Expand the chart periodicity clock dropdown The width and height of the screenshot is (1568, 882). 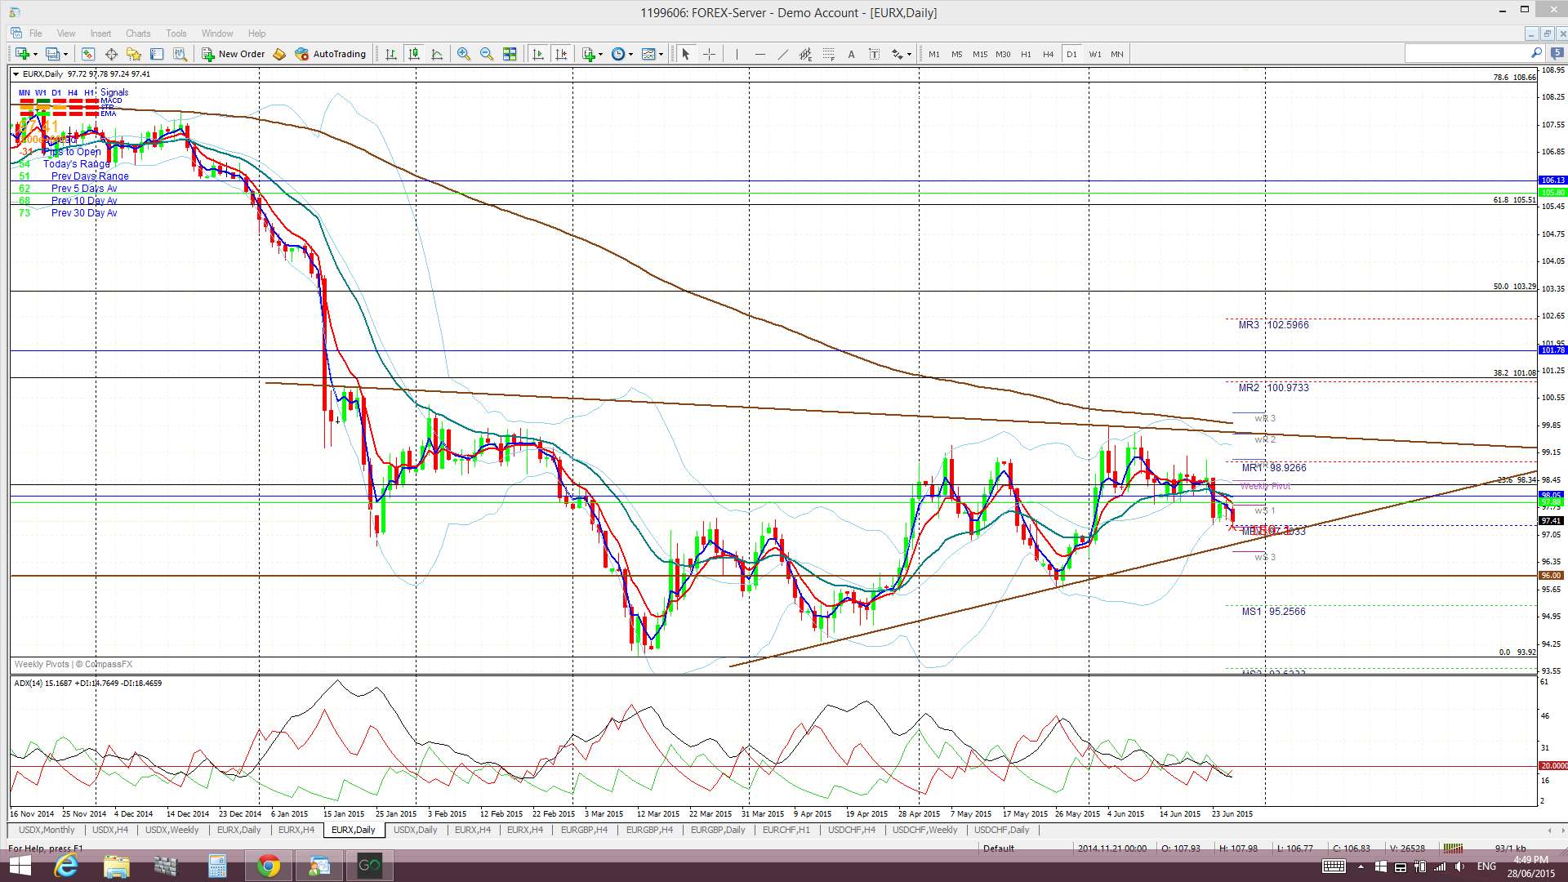tap(630, 54)
